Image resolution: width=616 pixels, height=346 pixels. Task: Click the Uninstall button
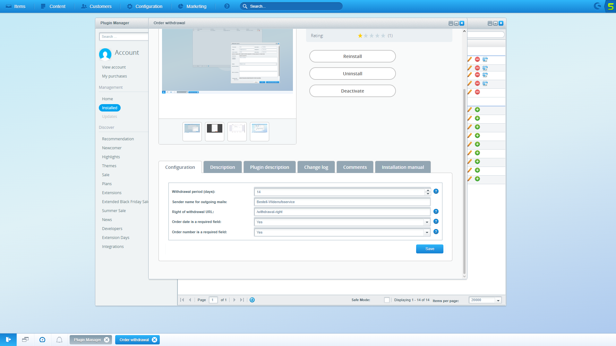click(353, 74)
